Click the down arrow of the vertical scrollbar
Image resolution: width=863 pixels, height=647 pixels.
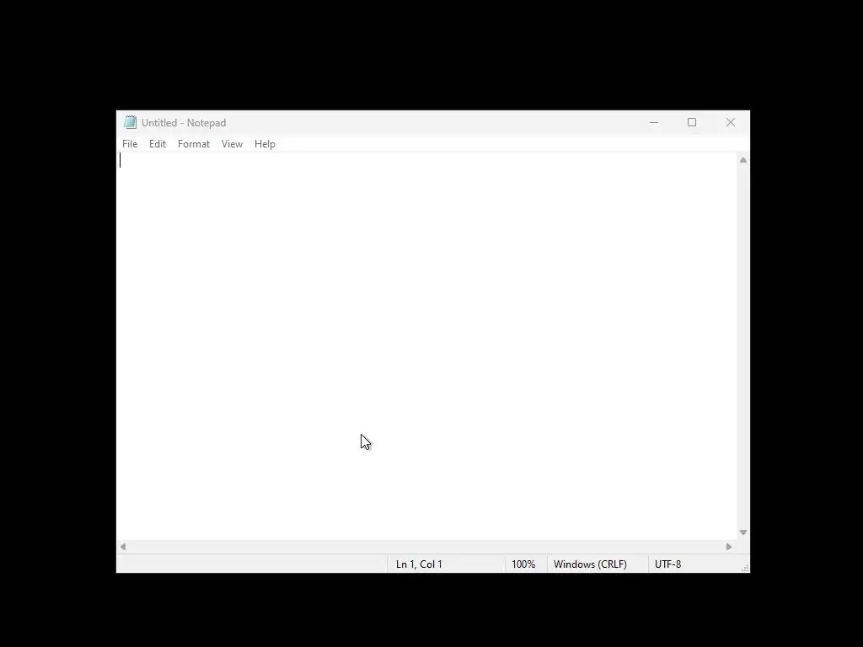tap(743, 532)
